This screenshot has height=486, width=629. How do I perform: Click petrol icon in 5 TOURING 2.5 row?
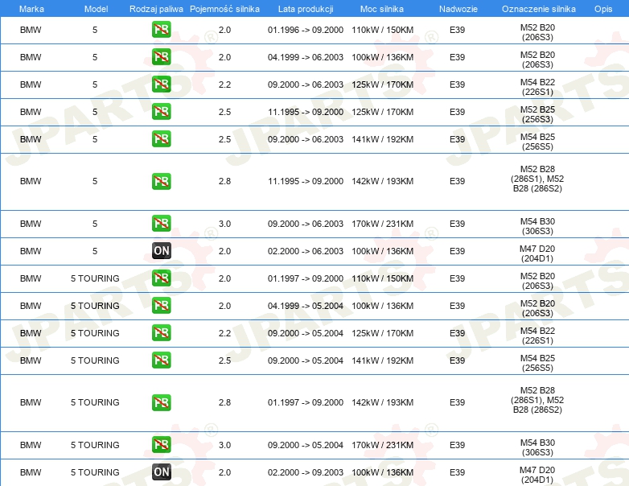(x=161, y=360)
